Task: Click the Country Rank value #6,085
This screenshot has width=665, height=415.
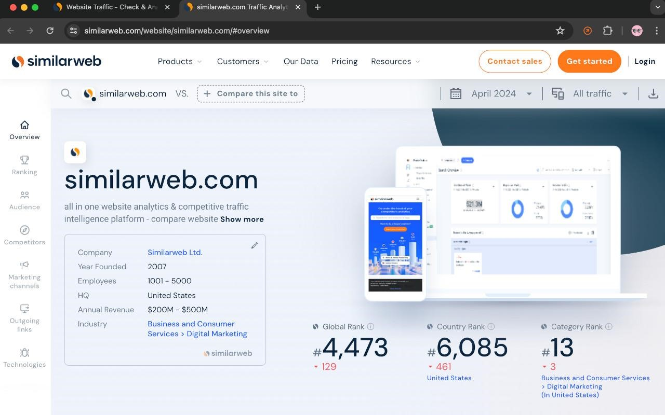Action: click(467, 348)
